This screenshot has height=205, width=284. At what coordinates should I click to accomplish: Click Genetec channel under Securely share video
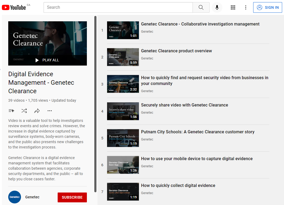coord(147,113)
